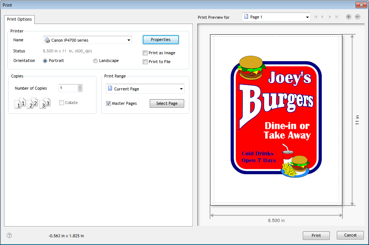This screenshot has width=369, height=245.
Task: Open printer Properties
Action: tap(160, 40)
